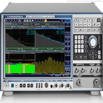The height and width of the screenshot is (103, 103).
Task: Open the Overview softkey with the diagram icon
Action: click(67, 70)
